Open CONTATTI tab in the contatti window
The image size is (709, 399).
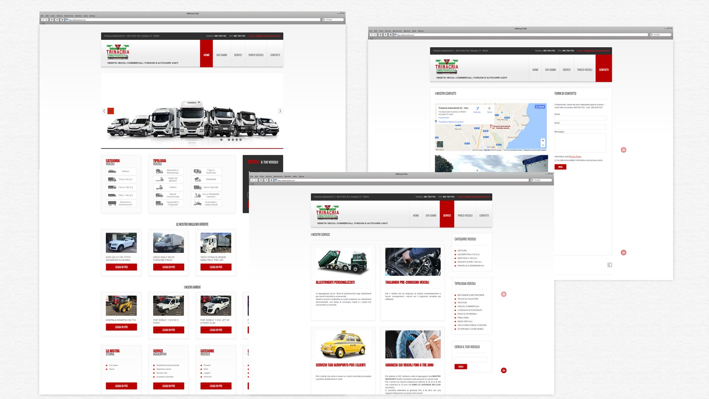click(604, 68)
